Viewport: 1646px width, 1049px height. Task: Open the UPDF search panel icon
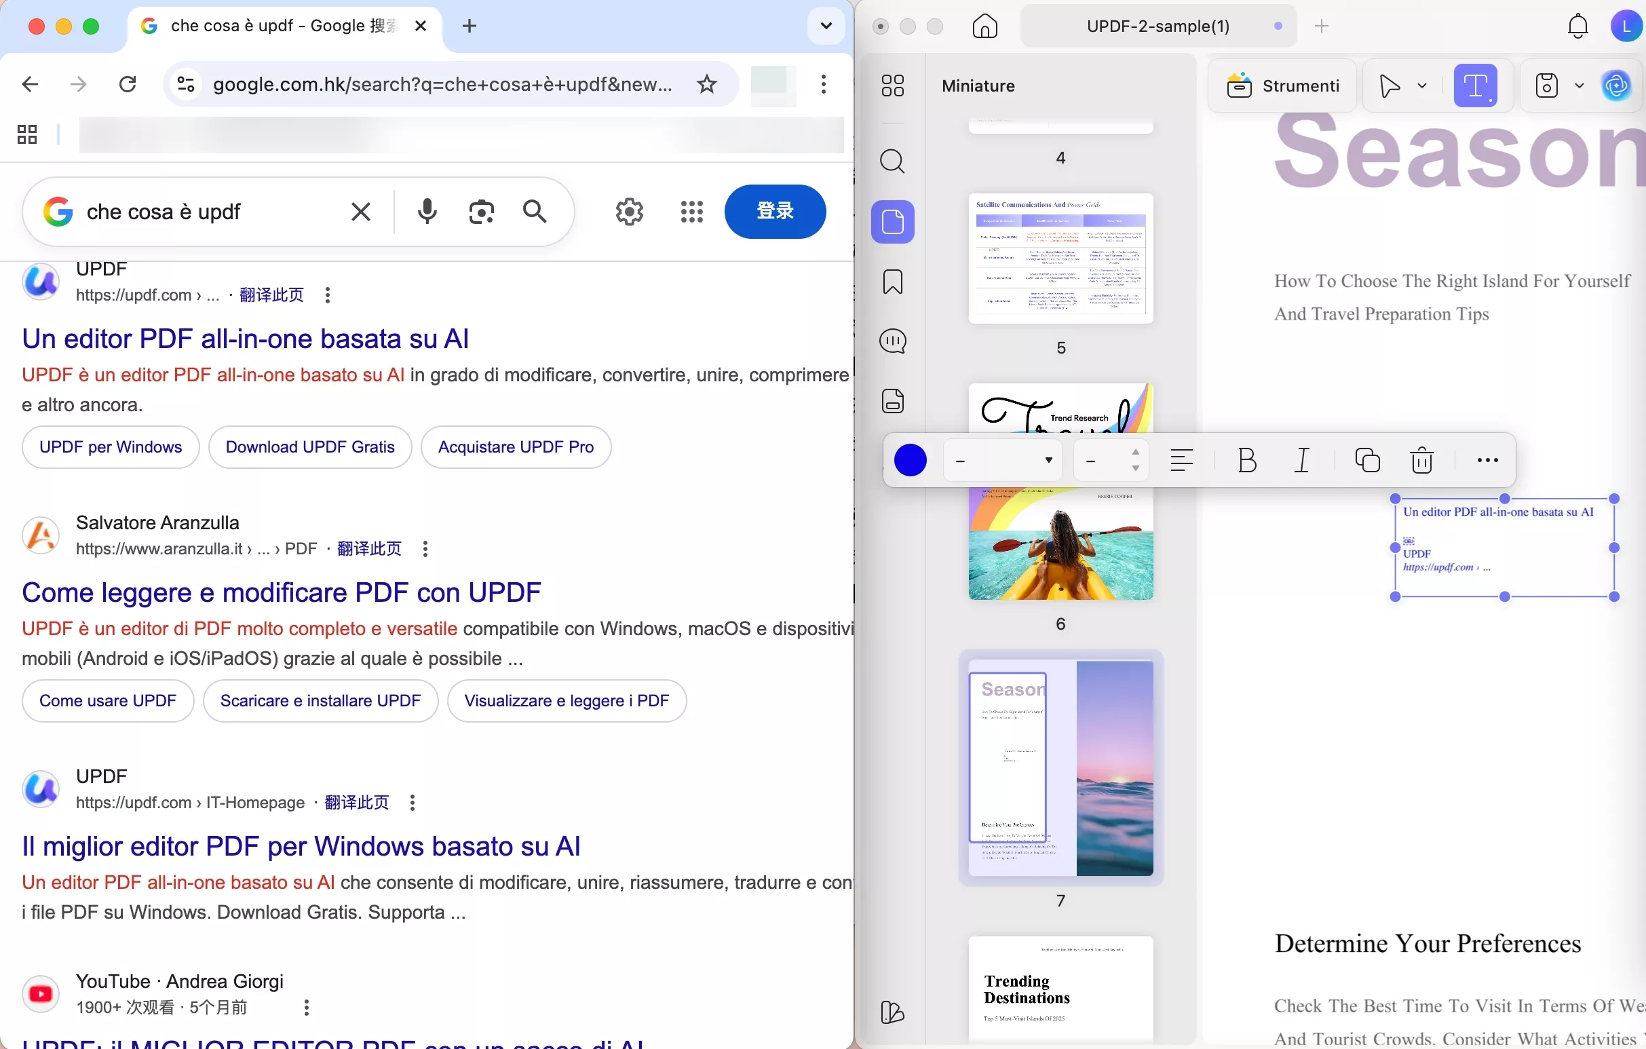pyautogui.click(x=892, y=162)
